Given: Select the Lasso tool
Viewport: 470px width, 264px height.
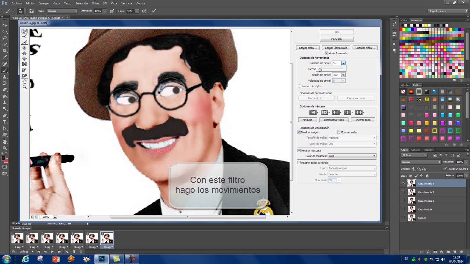Looking at the screenshot, I should coord(5,38).
